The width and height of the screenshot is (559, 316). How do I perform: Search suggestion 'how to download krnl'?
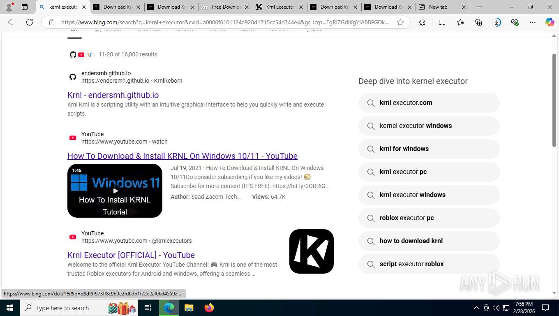pyautogui.click(x=429, y=241)
